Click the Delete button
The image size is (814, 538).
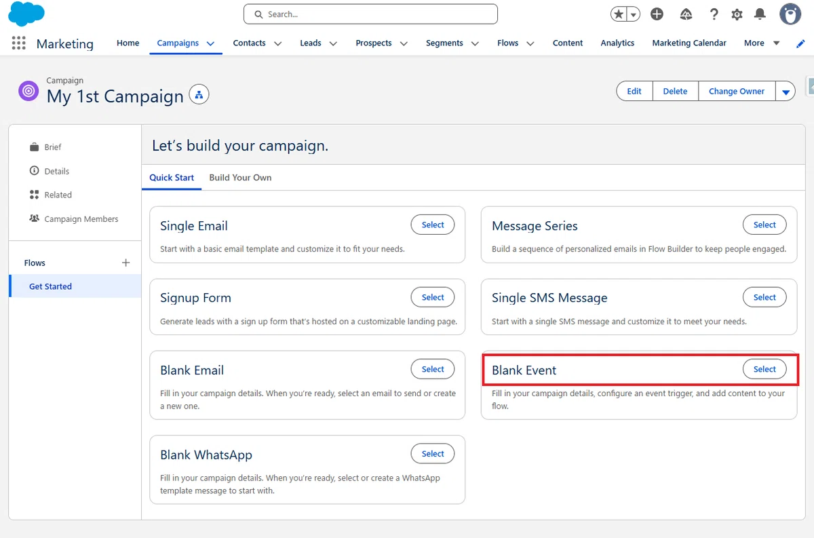[675, 92]
